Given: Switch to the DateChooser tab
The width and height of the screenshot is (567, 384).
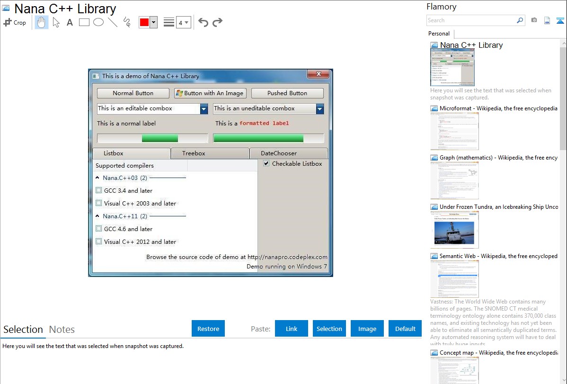Looking at the screenshot, I should [x=289, y=153].
